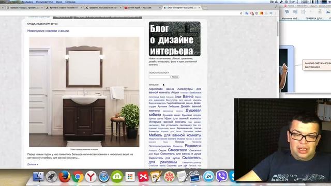Screen dimensions: 331x186
Task: Open the colored grid app in Dock
Action: [x=130, y=177]
